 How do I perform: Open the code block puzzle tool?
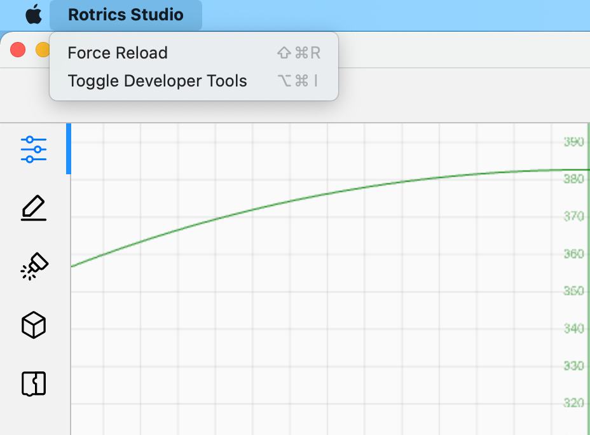click(34, 384)
